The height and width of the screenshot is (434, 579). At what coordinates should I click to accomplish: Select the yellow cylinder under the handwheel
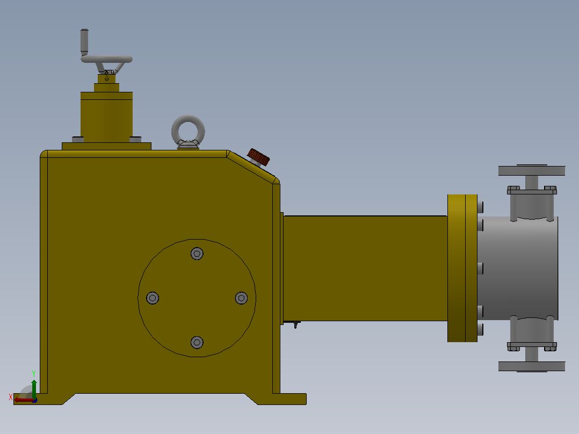tap(107, 117)
